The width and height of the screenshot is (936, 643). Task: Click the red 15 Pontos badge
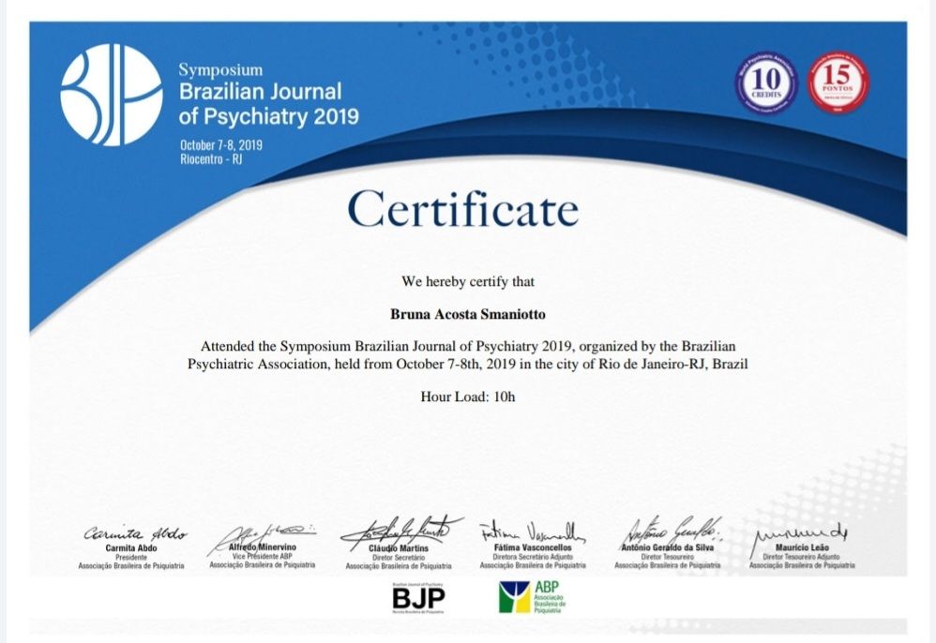click(838, 82)
